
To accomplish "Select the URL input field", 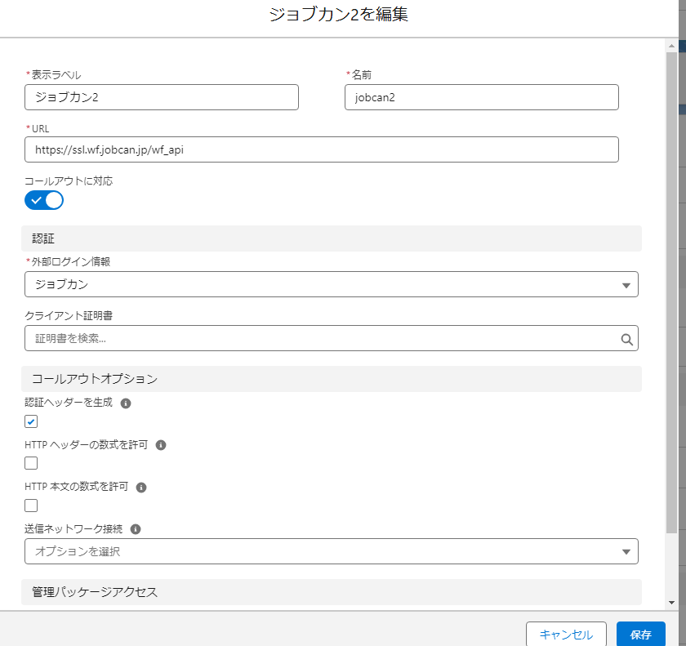I will [322, 149].
